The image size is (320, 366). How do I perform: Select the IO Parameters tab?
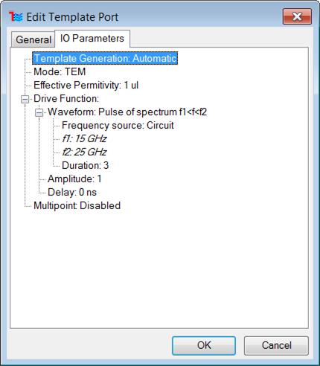pos(92,39)
